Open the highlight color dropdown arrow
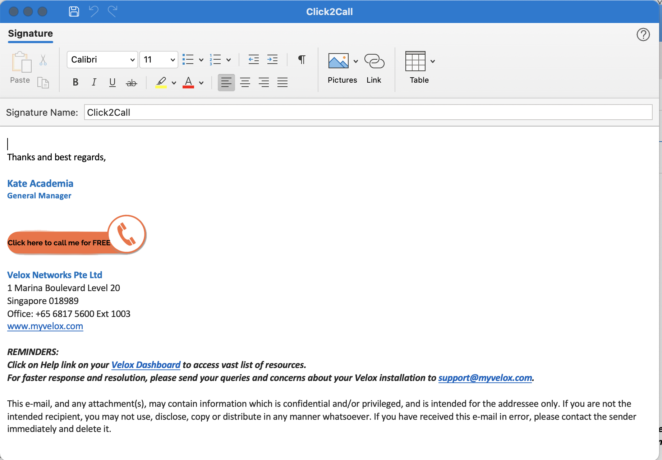 coord(174,83)
